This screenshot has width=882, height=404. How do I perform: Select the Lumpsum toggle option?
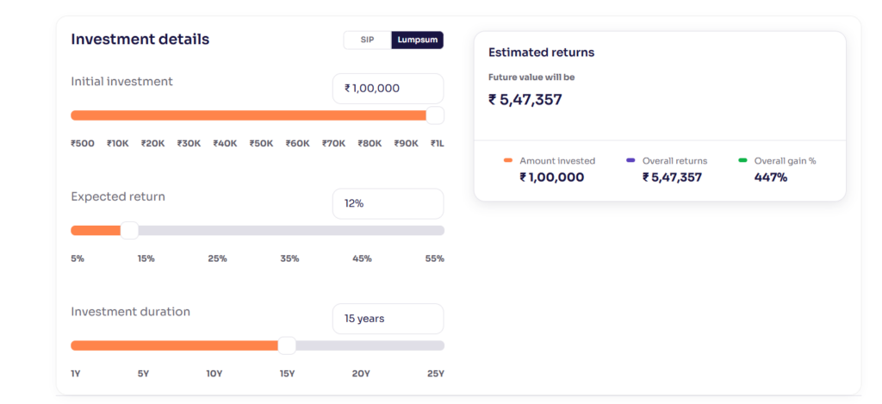[x=417, y=40]
